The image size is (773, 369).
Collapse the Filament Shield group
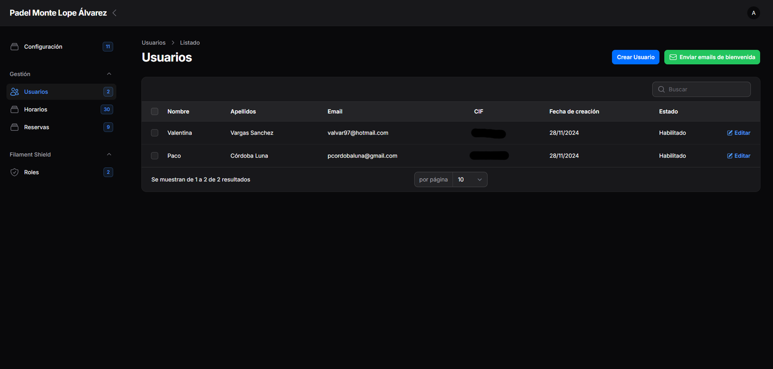point(109,155)
